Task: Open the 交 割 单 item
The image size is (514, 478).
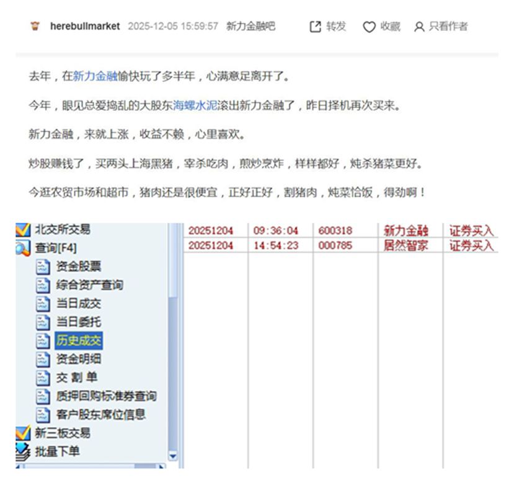Action: [77, 378]
